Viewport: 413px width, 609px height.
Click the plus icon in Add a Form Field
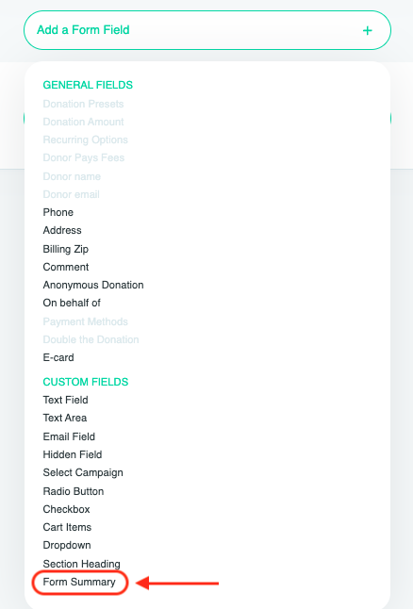367,31
